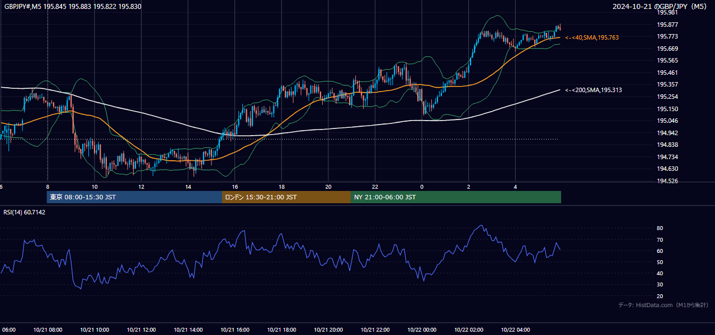Click RSI scale level 80
Viewport: 715px width, 335px height.
(x=660, y=228)
